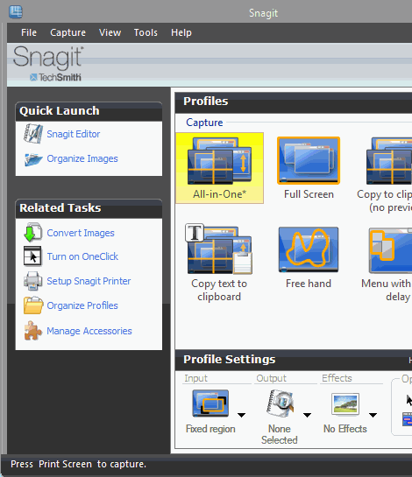Viewport: 412px width, 477px height.
Task: Open the Convert Images link
Action: [81, 233]
